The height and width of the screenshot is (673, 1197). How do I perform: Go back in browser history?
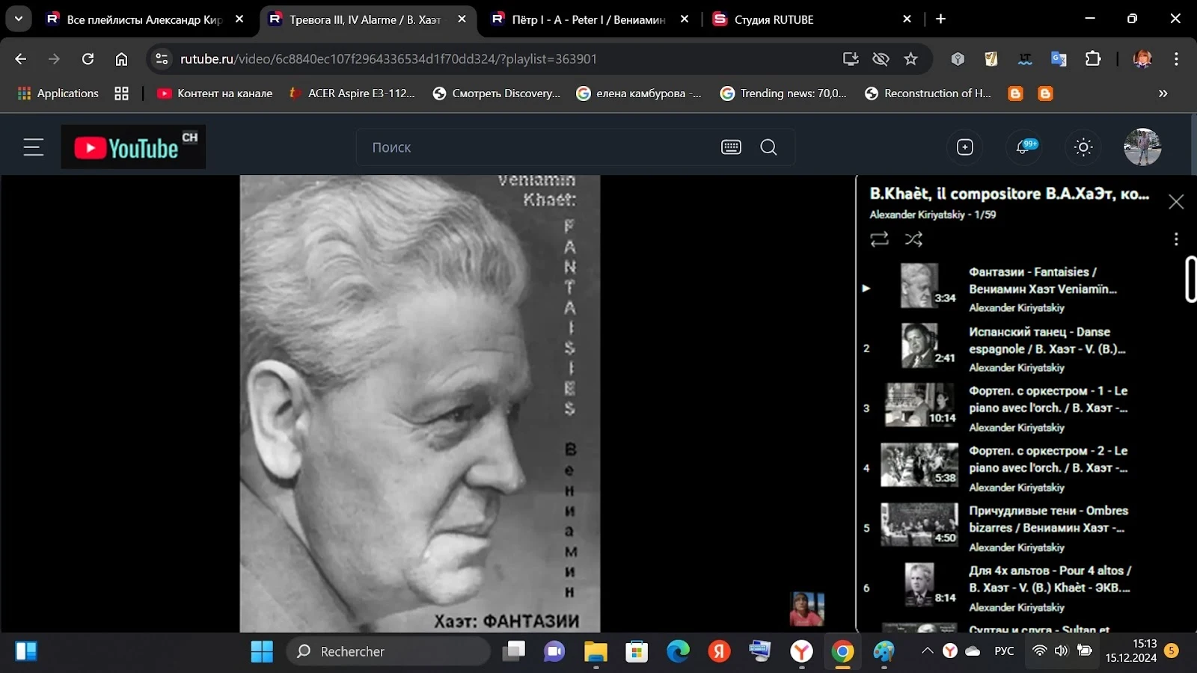pos(21,59)
